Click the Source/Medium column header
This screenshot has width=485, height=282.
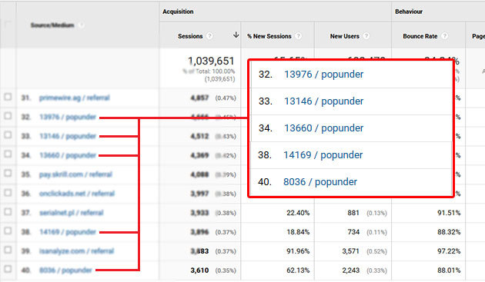(52, 25)
